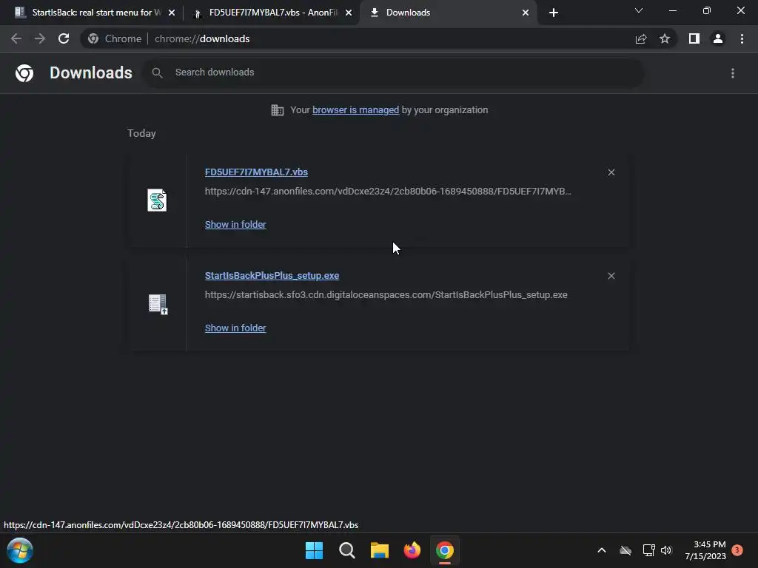Screen dimensions: 758x568
Task: Open the notification badge showing 3
Action: (737, 550)
